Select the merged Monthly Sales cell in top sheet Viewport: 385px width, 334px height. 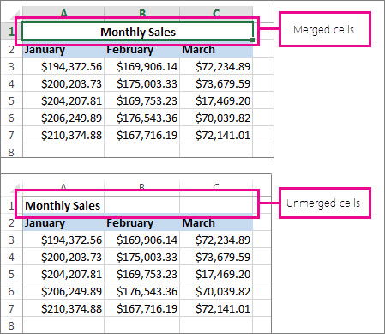click(x=137, y=32)
